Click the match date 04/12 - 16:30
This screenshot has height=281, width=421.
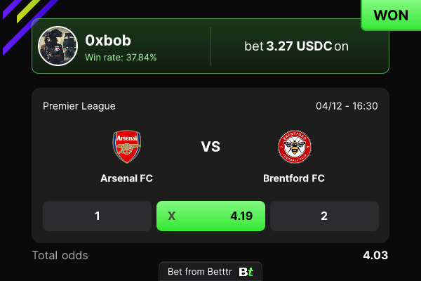pos(347,106)
